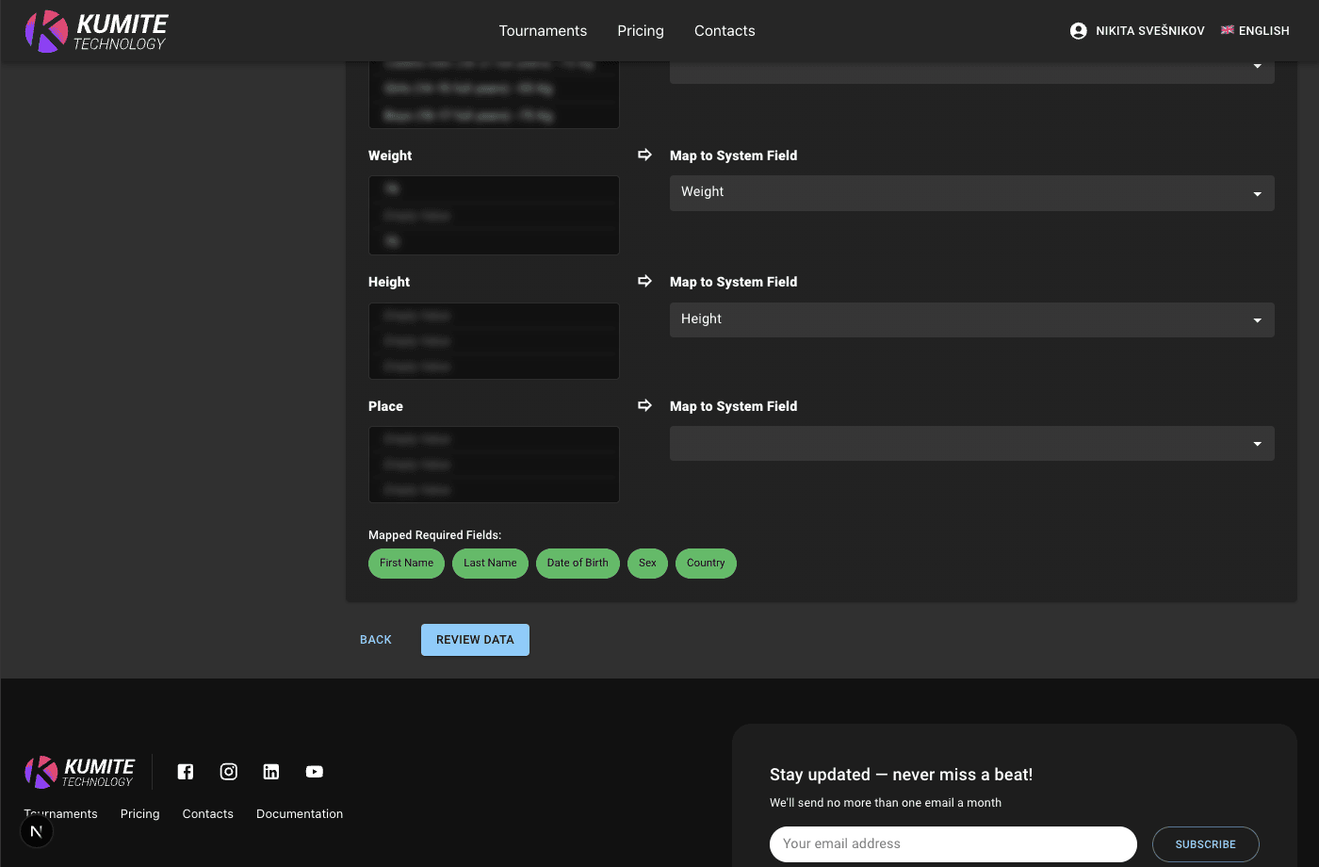Open the Documentation footer link
The width and height of the screenshot is (1319, 867).
coord(300,814)
